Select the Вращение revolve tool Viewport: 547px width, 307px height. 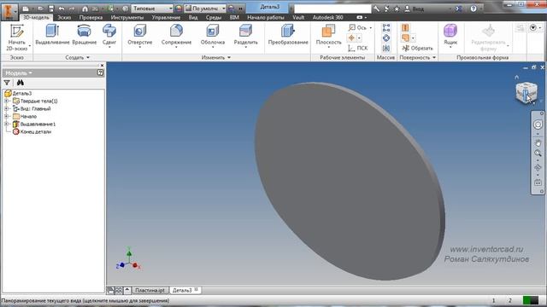pos(84,35)
